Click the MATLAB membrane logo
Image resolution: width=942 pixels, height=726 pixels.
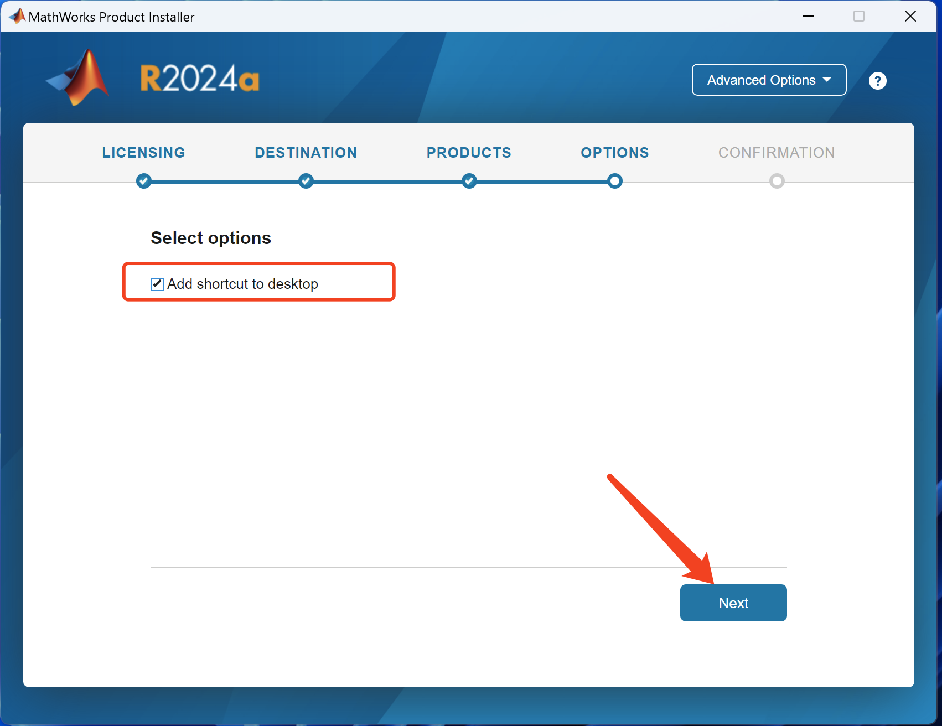point(79,78)
